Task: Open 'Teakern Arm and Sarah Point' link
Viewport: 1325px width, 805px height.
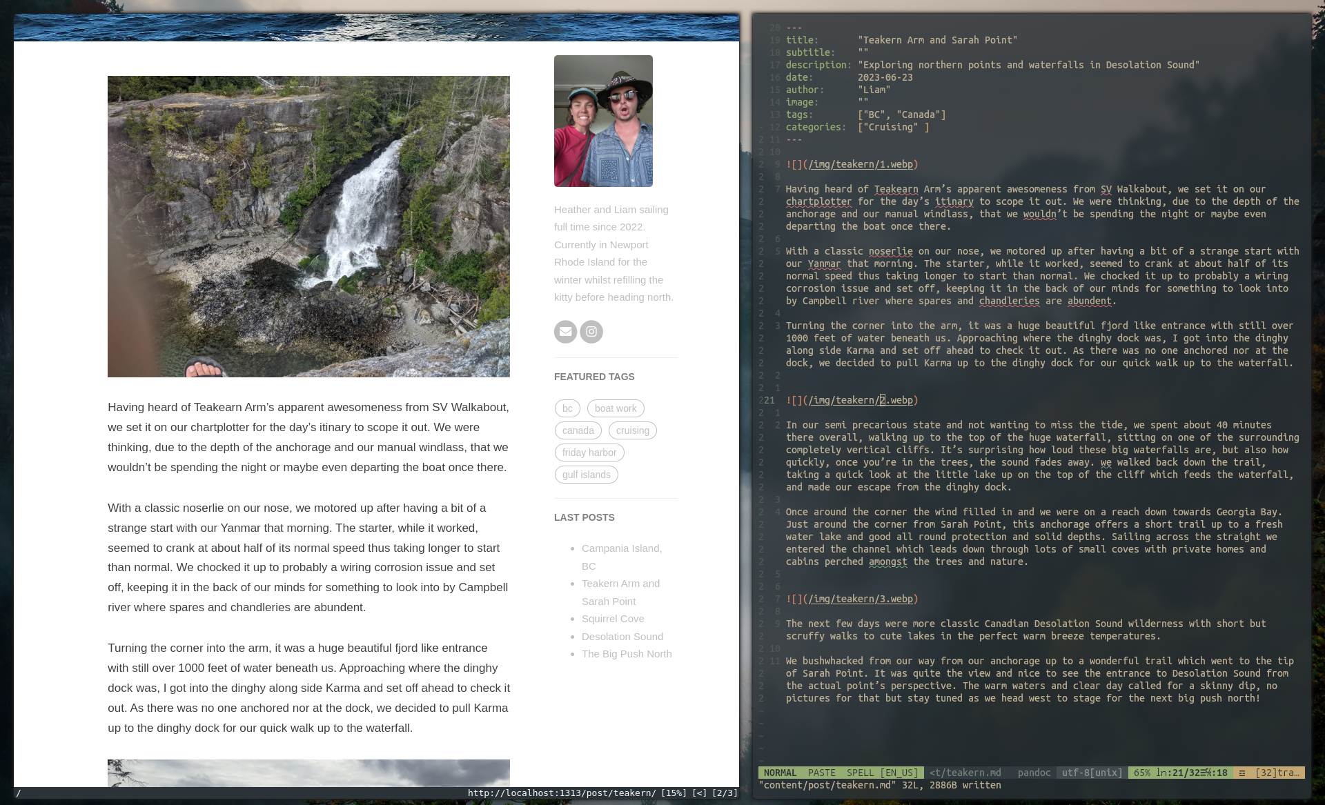Action: [x=620, y=584]
